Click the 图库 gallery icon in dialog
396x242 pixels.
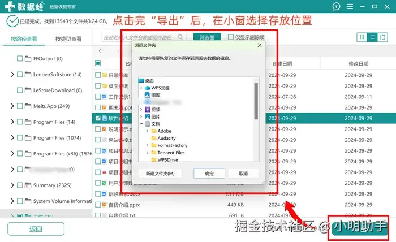pos(148,95)
